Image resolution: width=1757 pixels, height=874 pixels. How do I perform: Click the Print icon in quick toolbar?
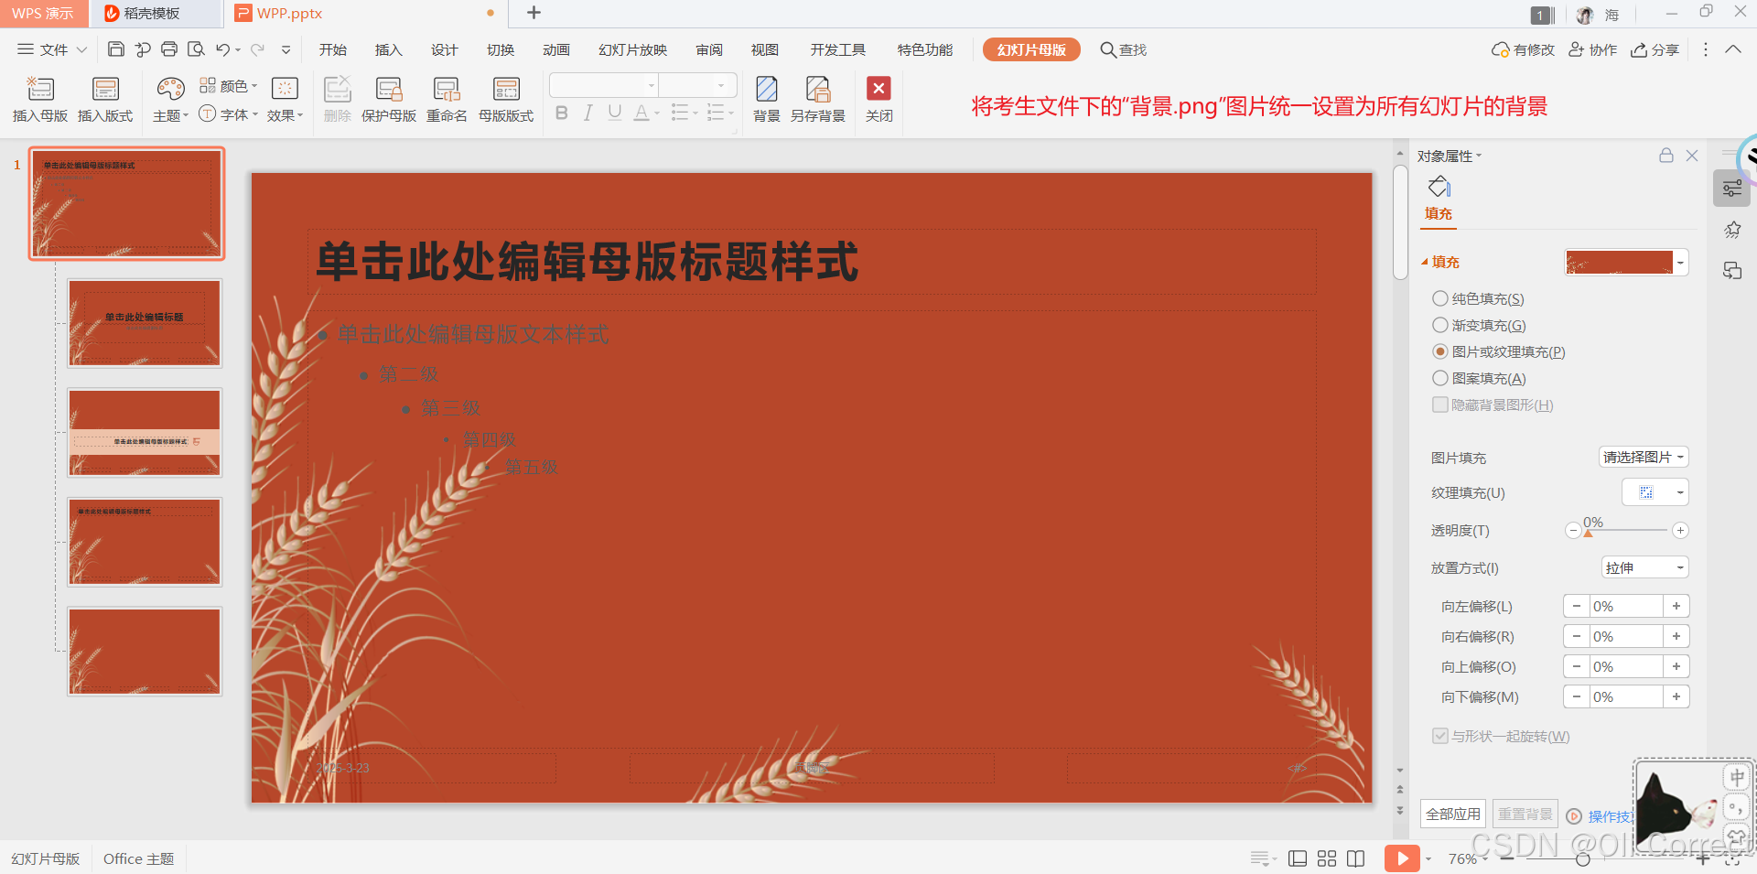pos(169,49)
